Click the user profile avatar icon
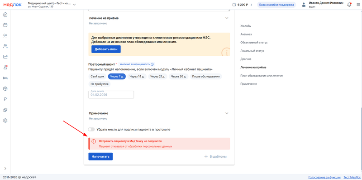362x180 pixels. click(304, 5)
